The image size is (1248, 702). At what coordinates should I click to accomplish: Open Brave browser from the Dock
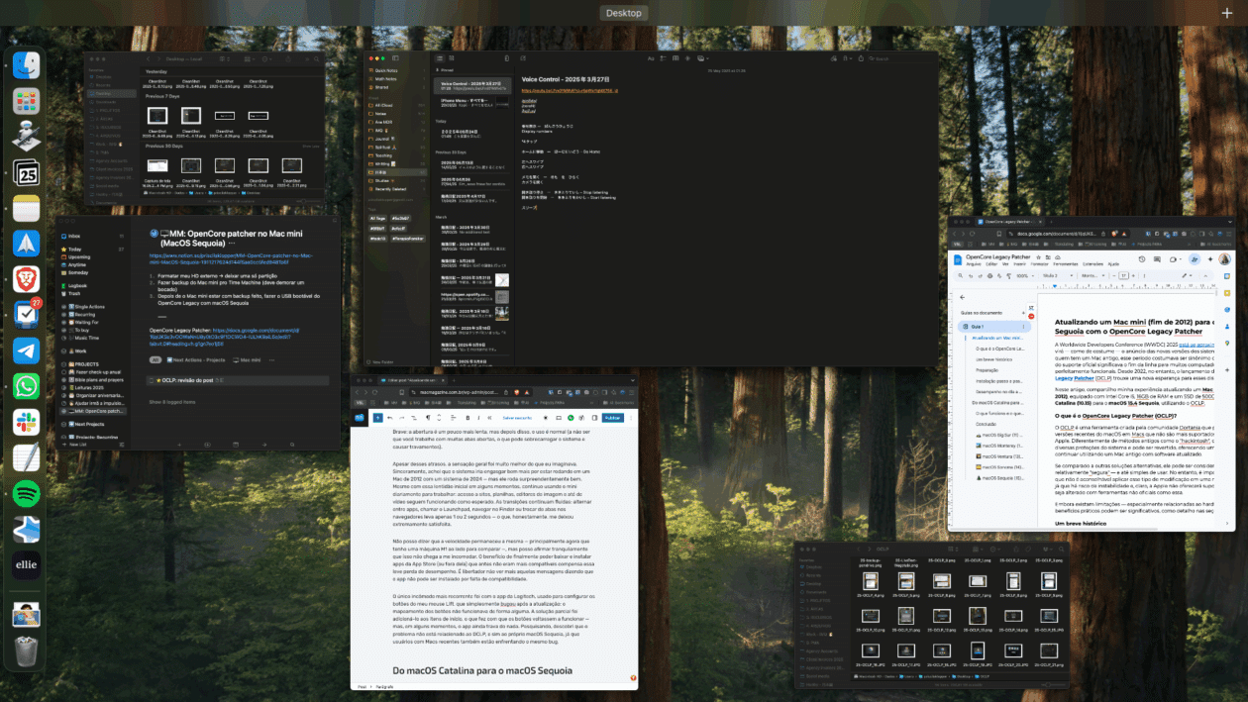[26, 278]
